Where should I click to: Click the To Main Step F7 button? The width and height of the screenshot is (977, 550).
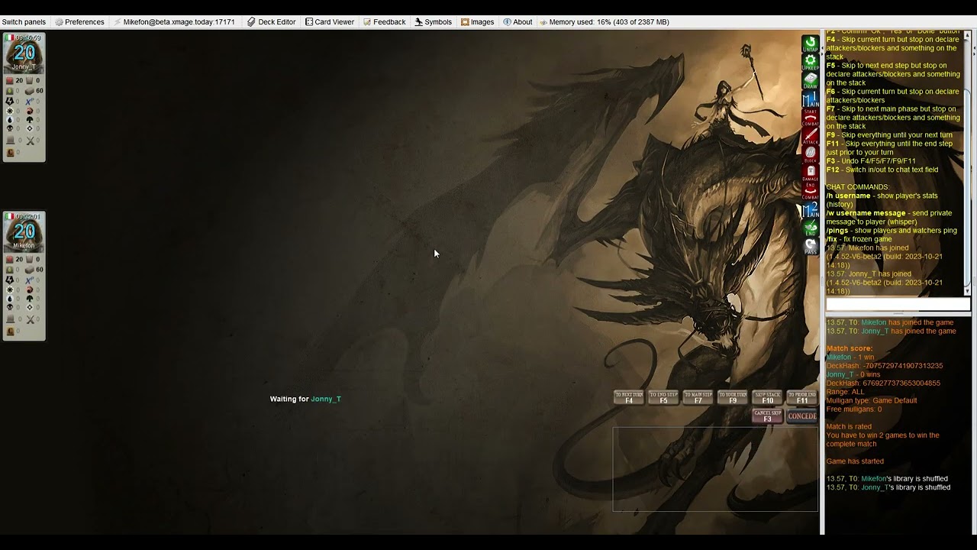(x=698, y=397)
